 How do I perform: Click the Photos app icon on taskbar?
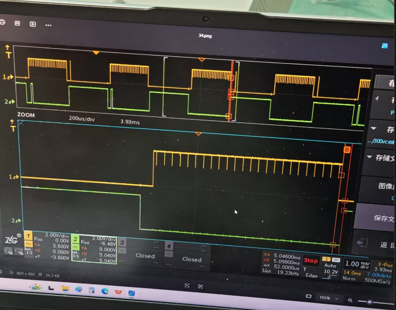tap(132, 293)
